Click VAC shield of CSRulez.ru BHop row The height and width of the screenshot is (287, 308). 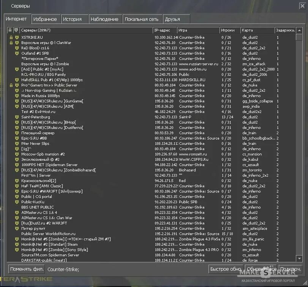[x=17, y=122]
